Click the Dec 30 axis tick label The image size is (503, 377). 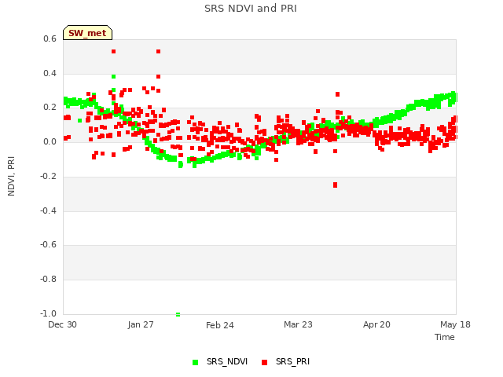pos(62,324)
